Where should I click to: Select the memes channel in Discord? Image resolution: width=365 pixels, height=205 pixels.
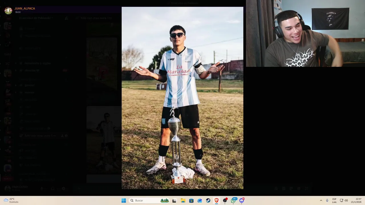tap(29, 93)
